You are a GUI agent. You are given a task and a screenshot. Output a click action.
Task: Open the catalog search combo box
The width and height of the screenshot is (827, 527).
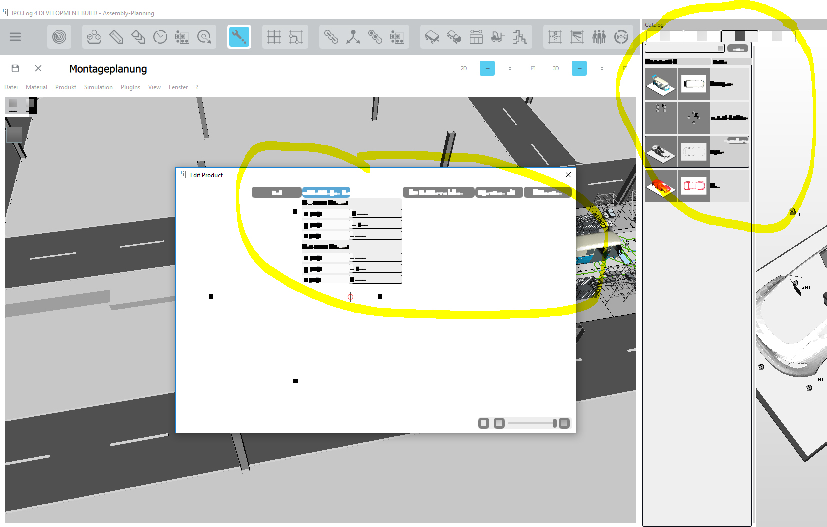684,48
